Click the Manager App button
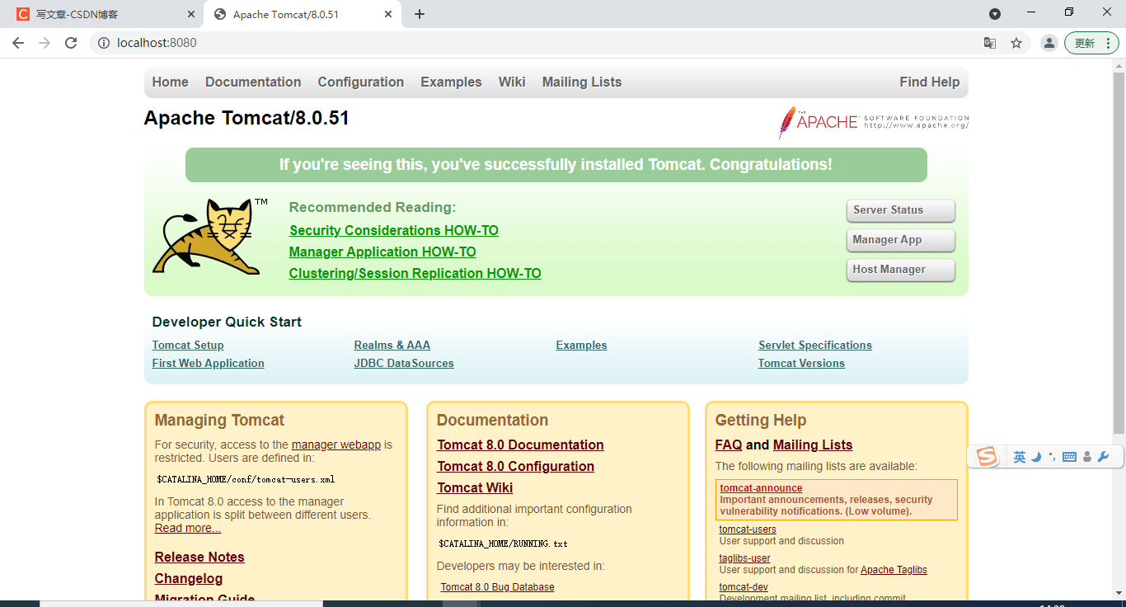Screen dimensions: 1126x607 [900, 240]
